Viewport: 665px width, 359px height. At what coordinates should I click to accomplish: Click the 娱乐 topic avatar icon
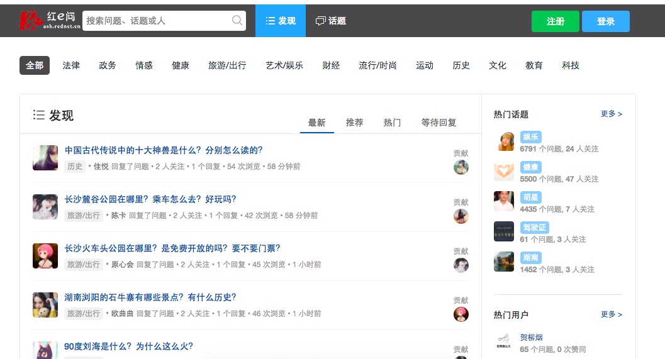pyautogui.click(x=504, y=142)
